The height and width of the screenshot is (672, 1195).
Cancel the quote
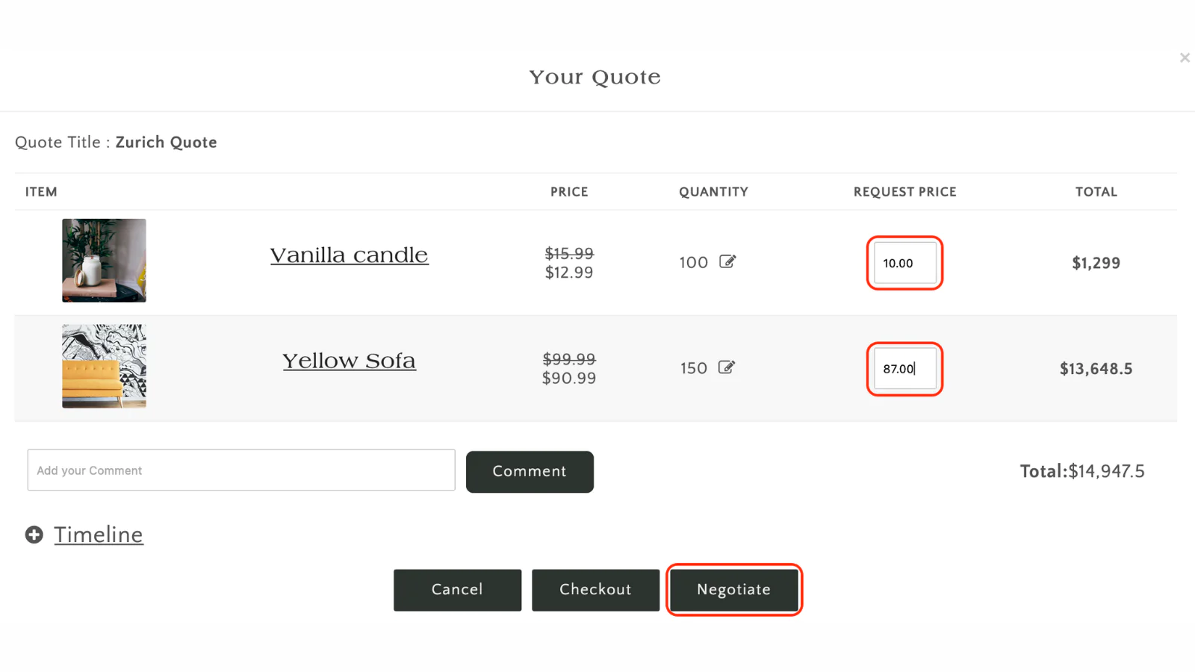[457, 590]
